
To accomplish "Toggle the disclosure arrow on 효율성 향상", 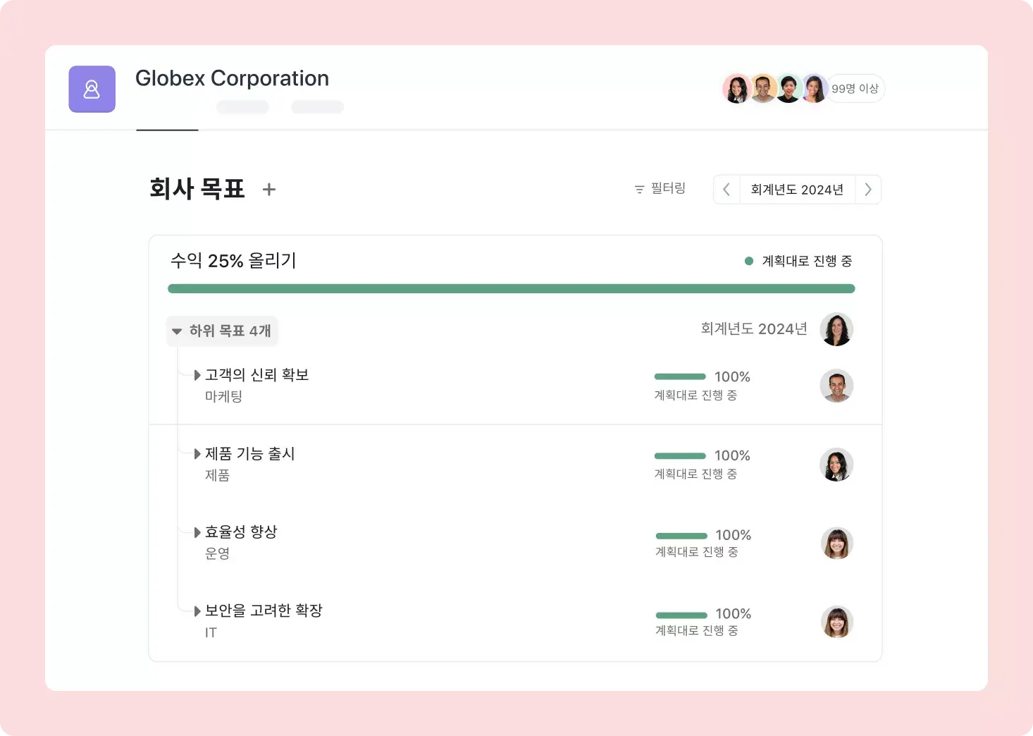I will [x=197, y=532].
